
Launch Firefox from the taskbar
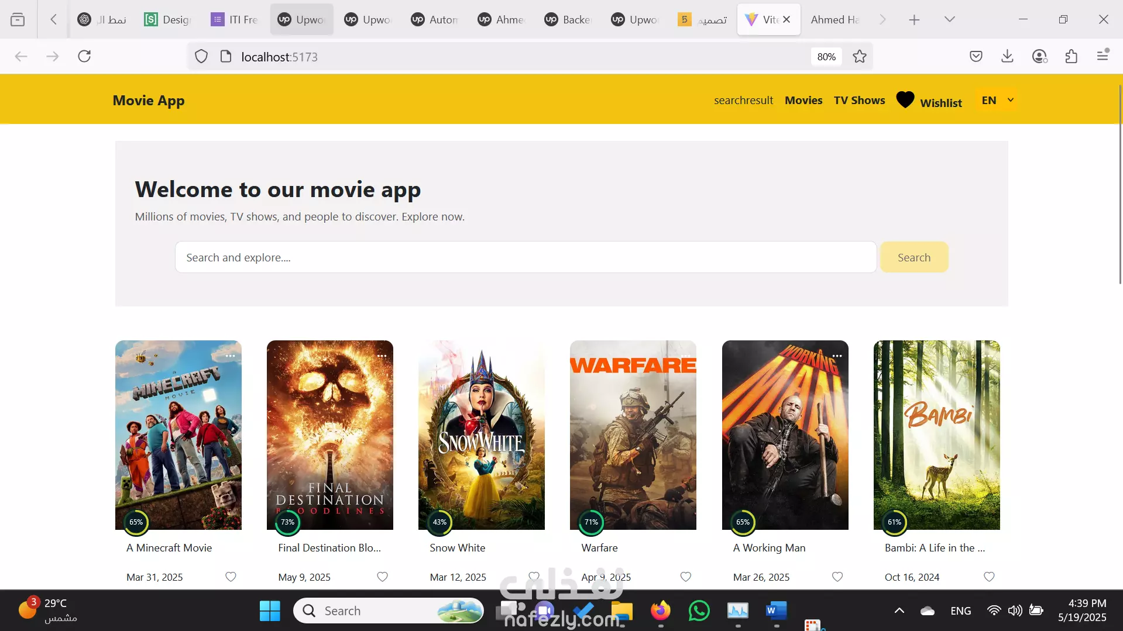pos(661,611)
